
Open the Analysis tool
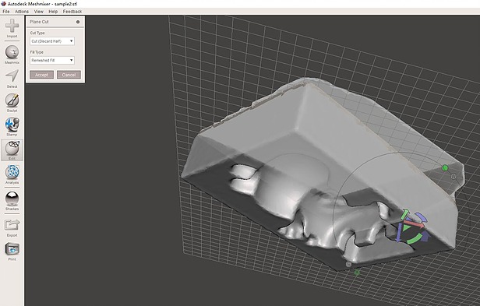pyautogui.click(x=12, y=172)
